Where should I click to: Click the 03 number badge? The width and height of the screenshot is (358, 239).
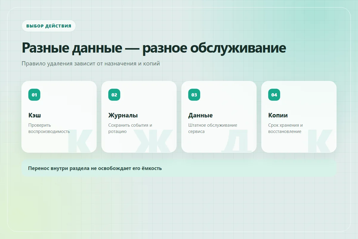coord(194,95)
